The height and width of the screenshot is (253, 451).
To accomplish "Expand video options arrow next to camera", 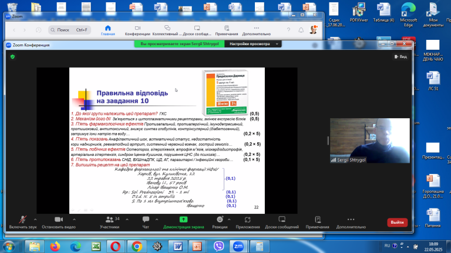I will click(74, 220).
